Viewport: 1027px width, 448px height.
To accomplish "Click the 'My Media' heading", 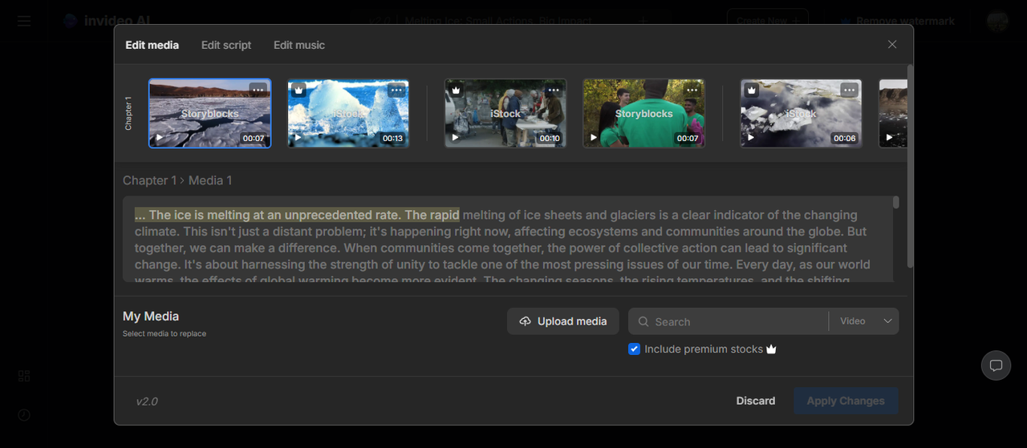I will (151, 317).
